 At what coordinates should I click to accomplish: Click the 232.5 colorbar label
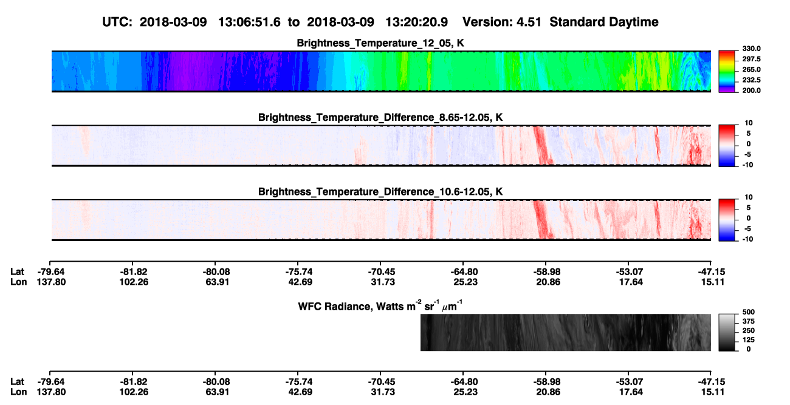click(750, 80)
